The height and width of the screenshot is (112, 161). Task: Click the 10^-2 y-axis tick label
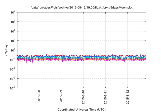point(13,69)
